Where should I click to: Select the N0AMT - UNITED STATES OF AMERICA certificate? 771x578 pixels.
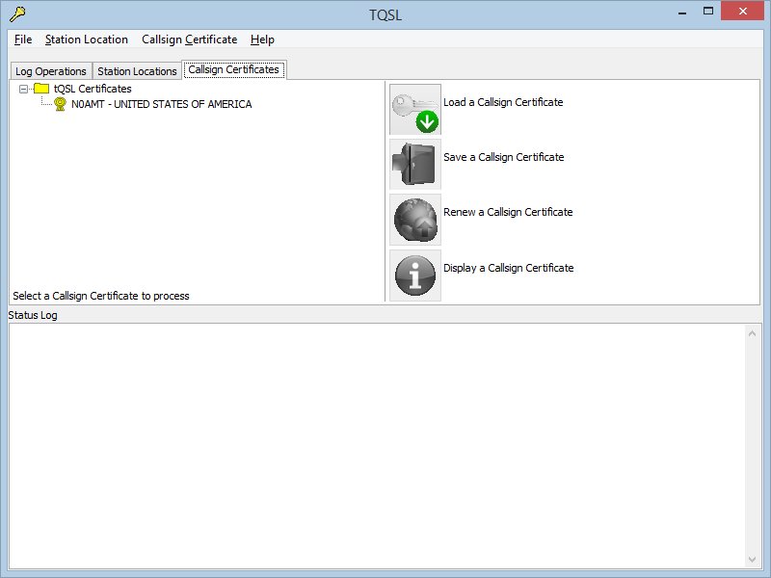pyautogui.click(x=161, y=104)
